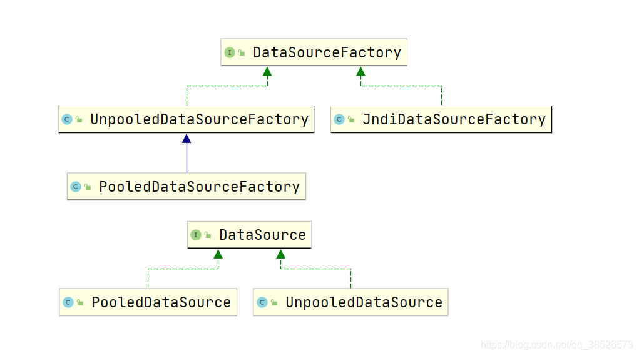Click the UnpooledDataSource class icon
This screenshot has height=356, width=639.
click(262, 302)
